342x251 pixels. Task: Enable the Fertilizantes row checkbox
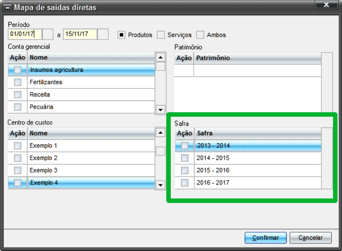18,82
